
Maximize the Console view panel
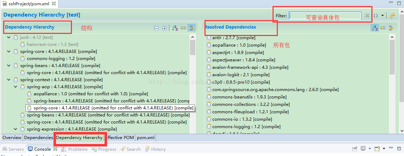tap(399, 148)
